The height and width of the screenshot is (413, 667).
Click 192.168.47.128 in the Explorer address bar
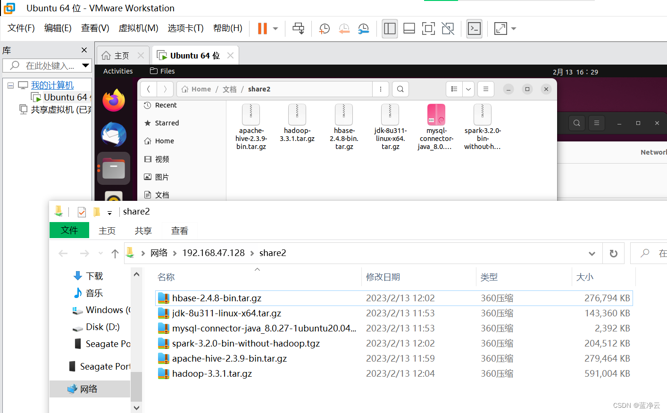tap(213, 253)
